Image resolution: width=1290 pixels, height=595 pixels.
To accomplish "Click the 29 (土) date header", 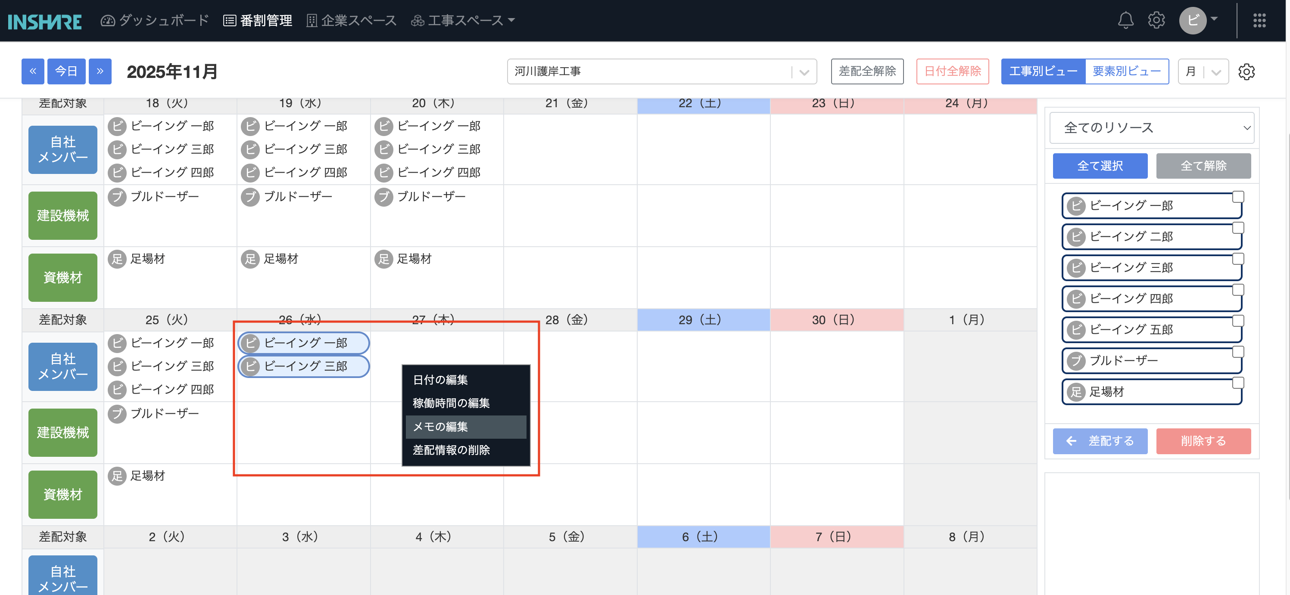I will [x=704, y=320].
